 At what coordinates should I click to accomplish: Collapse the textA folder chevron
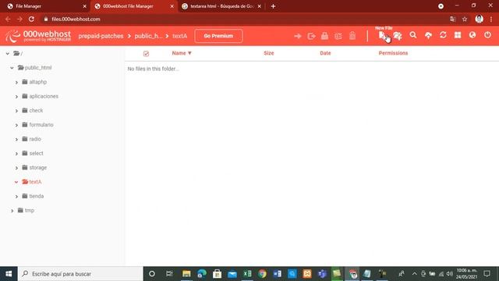[16, 182]
